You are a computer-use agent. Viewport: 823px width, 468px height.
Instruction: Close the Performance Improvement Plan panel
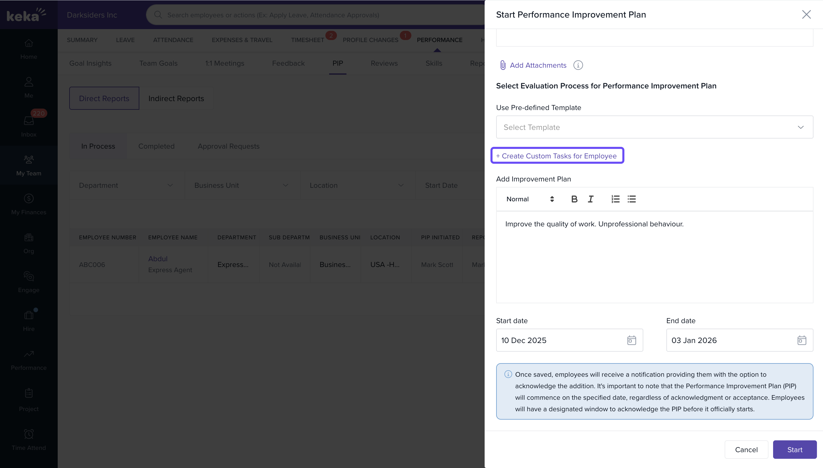coord(806,14)
